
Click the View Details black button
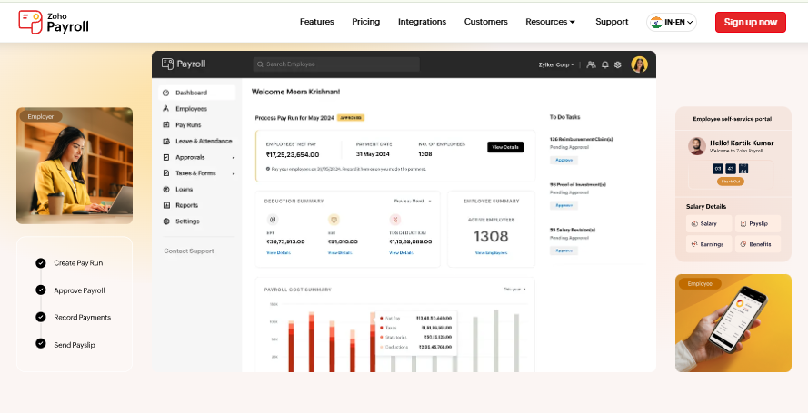505,147
